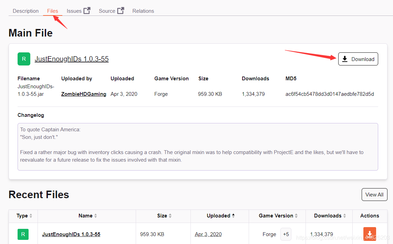Click the green R release badge in Main File
This screenshot has width=393, height=244.
click(x=24, y=59)
